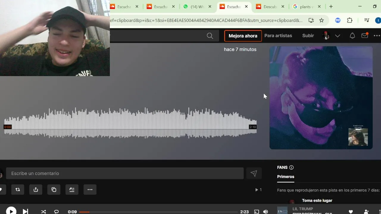Seek using the bottom player progress bar
Image resolution: width=381 pixels, height=214 pixels.
158,212
